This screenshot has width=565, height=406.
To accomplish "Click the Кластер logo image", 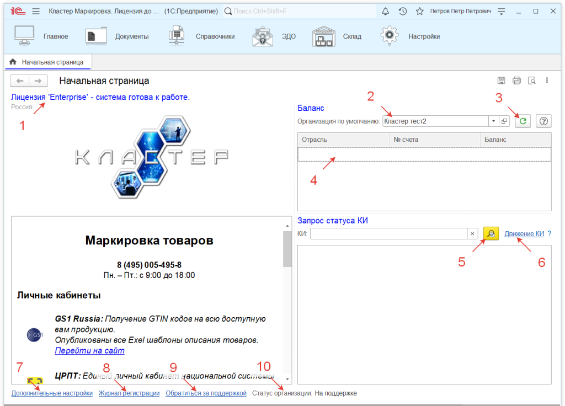I will tap(151, 157).
